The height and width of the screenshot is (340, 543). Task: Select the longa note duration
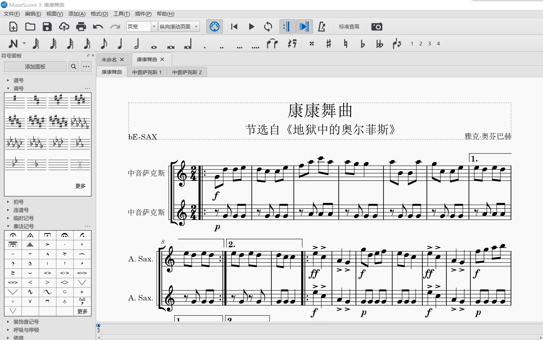[188, 44]
